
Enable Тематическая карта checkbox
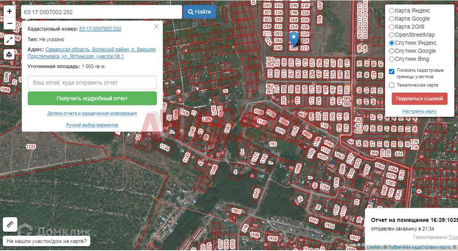point(392,85)
